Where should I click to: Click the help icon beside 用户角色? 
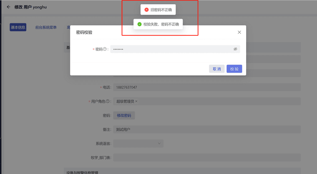pos(108,101)
